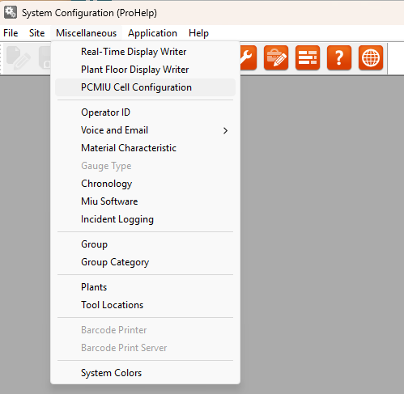404x394 pixels.
Task: Open help via the question mark icon
Action: pos(339,57)
